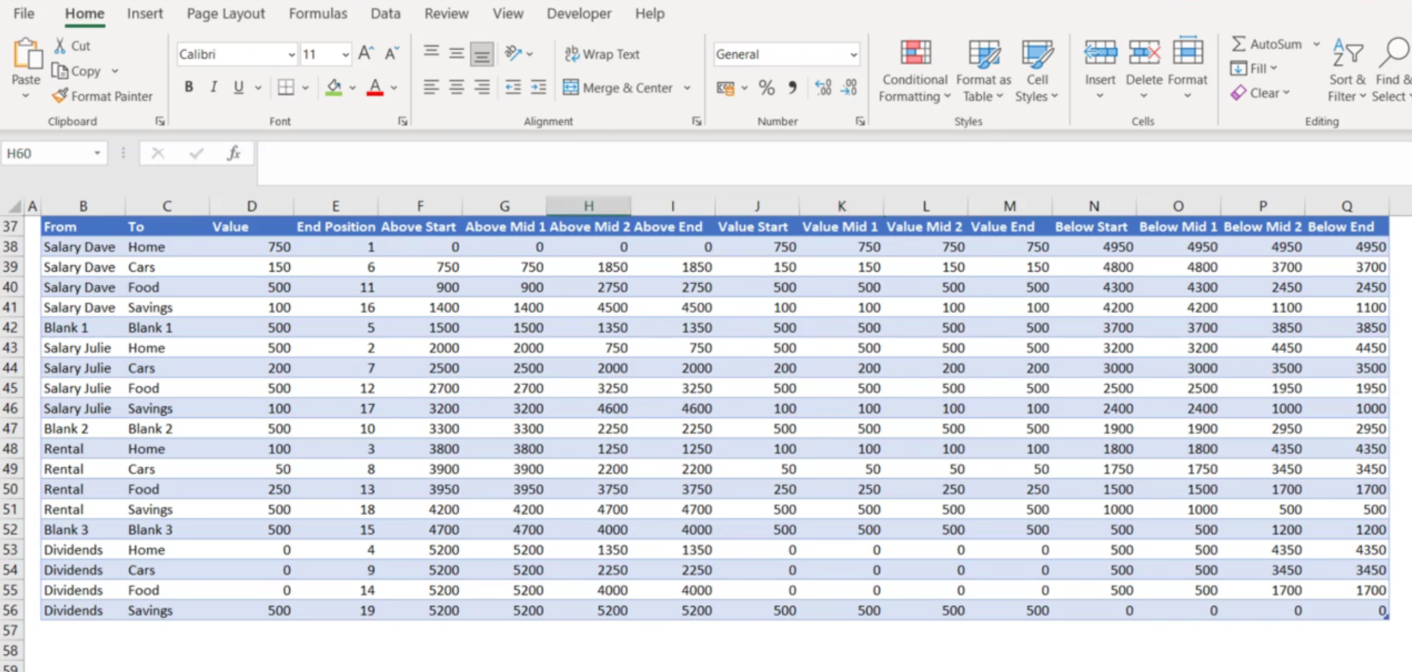Apply cell borders icon
The width and height of the screenshot is (1412, 672).
[286, 87]
